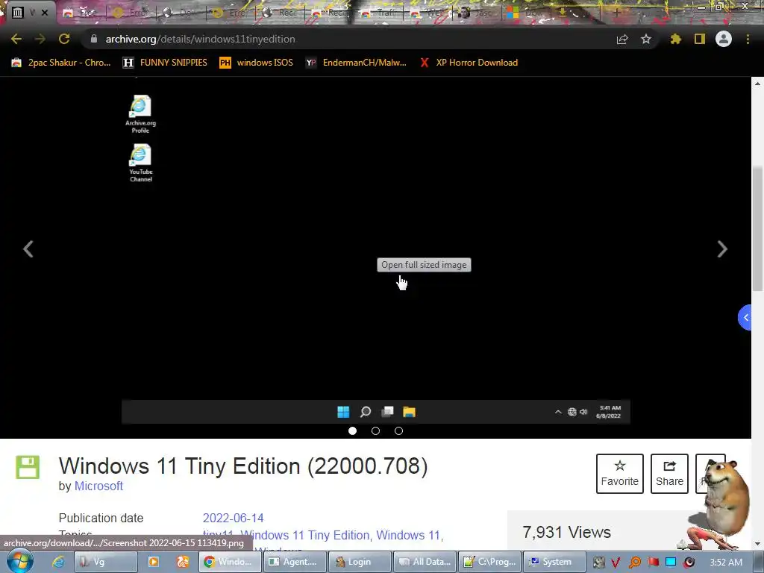Select the first carousel dot
Viewport: 764px width, 573px height.
[x=352, y=430]
